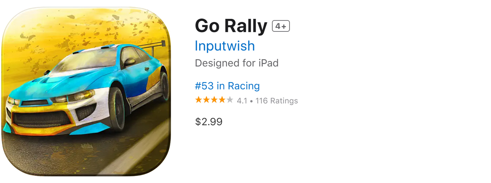Click the 116 Ratings text
The height and width of the screenshot is (183, 491).
click(277, 101)
